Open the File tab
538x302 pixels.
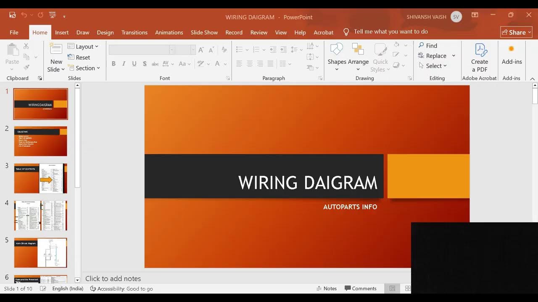coord(14,32)
